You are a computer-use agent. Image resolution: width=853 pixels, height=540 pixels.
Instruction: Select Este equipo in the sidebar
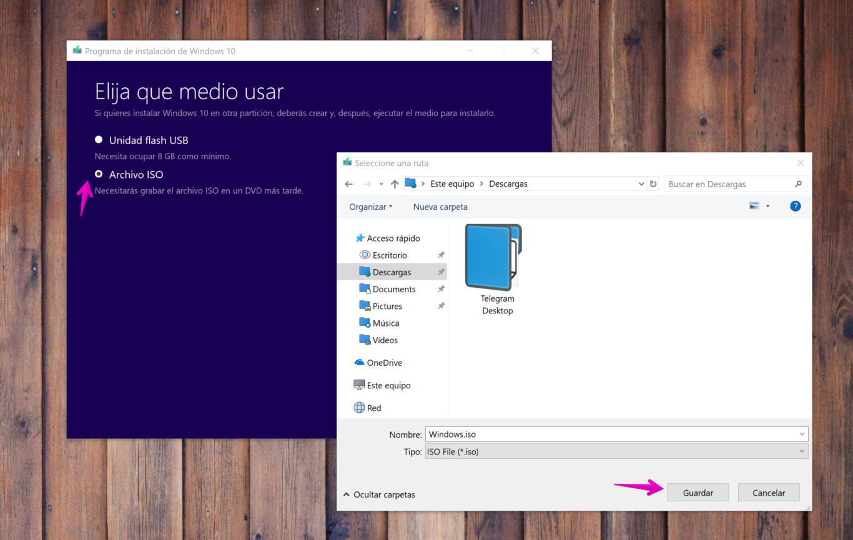[388, 385]
